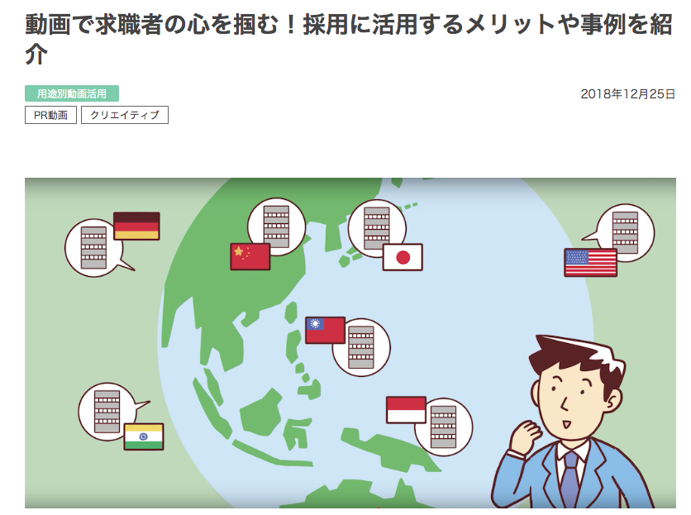Click the Taiwan flag icon

coord(325,331)
